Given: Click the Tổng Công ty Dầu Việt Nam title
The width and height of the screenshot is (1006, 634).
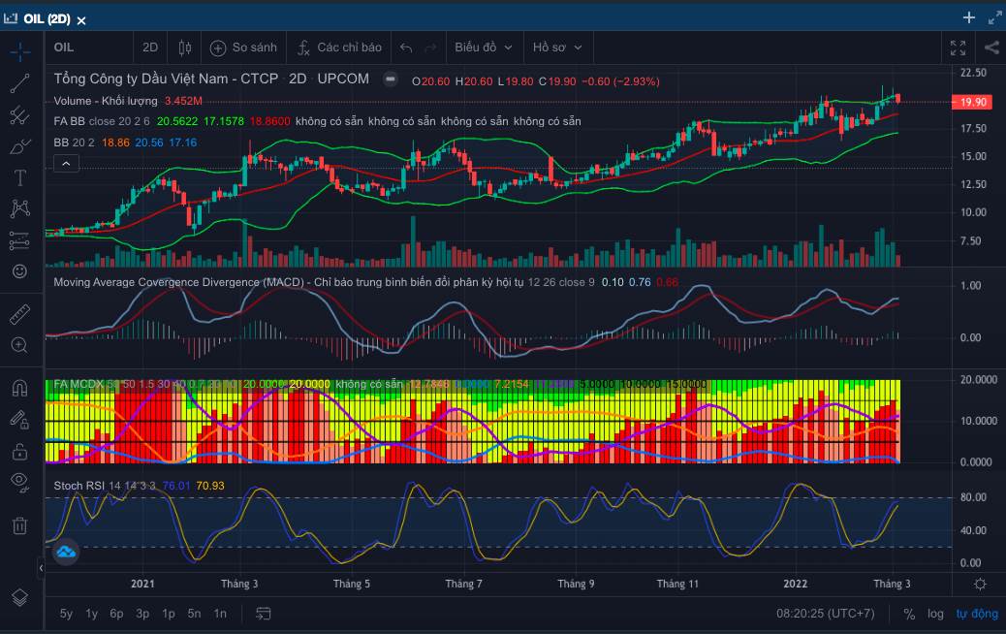Looking at the screenshot, I should coord(166,79).
